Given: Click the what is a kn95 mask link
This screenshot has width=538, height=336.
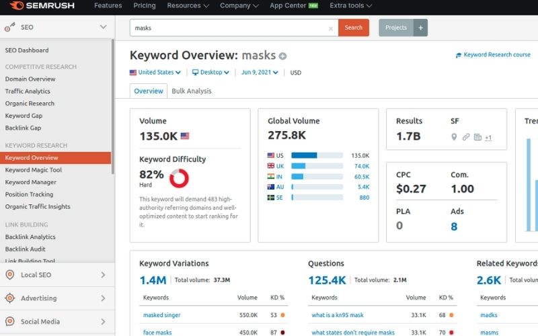Looking at the screenshot, I should coord(338,315).
